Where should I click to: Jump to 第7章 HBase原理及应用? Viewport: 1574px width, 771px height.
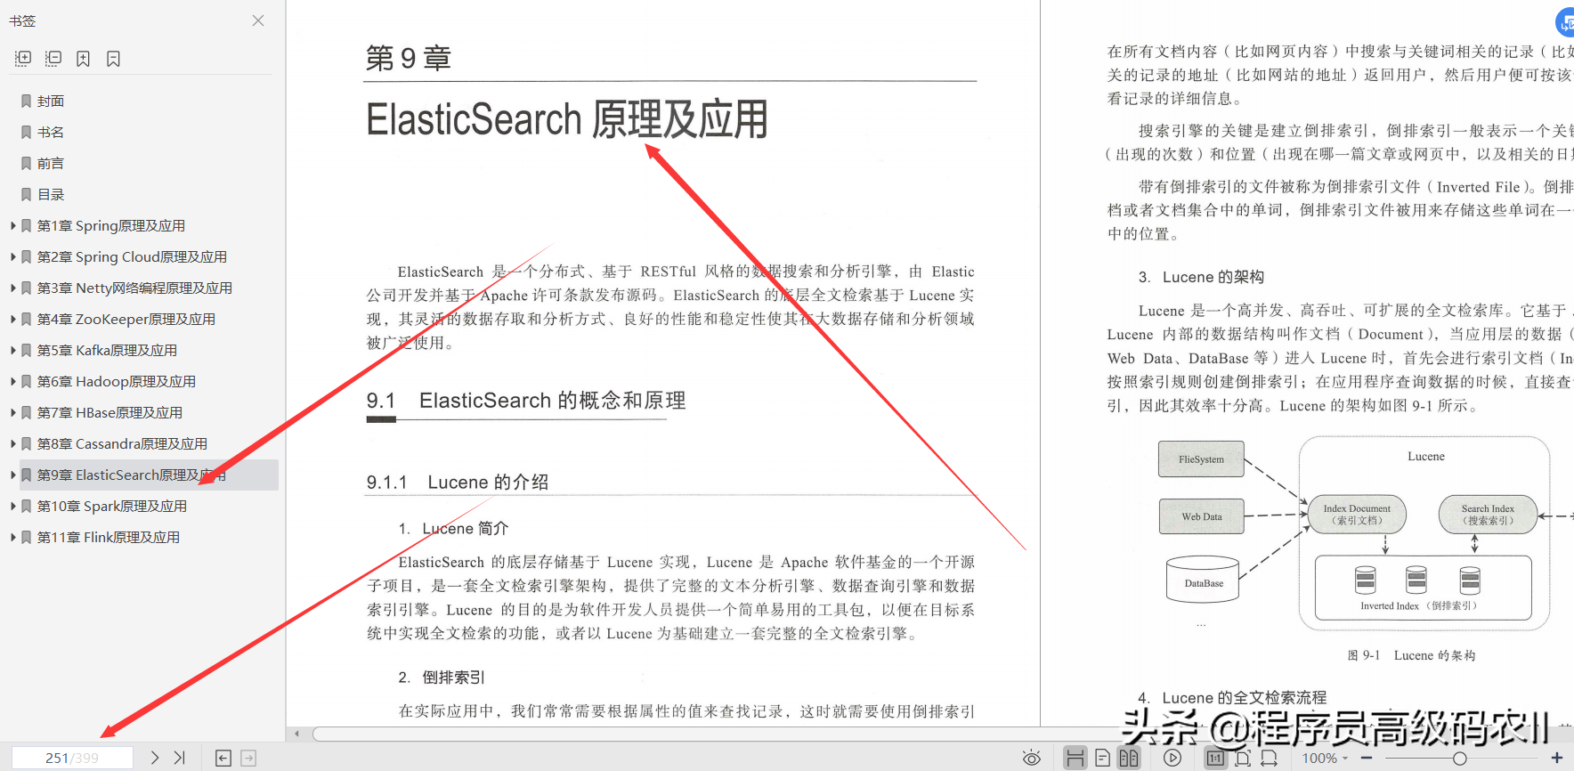[110, 413]
